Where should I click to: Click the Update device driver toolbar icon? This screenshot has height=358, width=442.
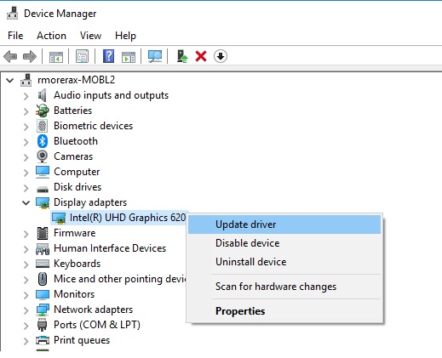tap(182, 56)
